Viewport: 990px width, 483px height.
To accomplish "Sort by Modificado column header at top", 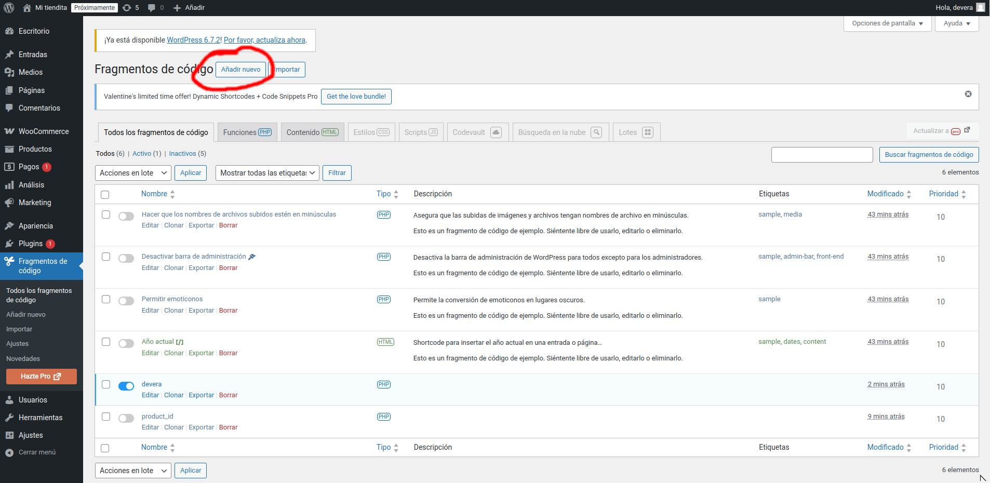I will tap(889, 194).
